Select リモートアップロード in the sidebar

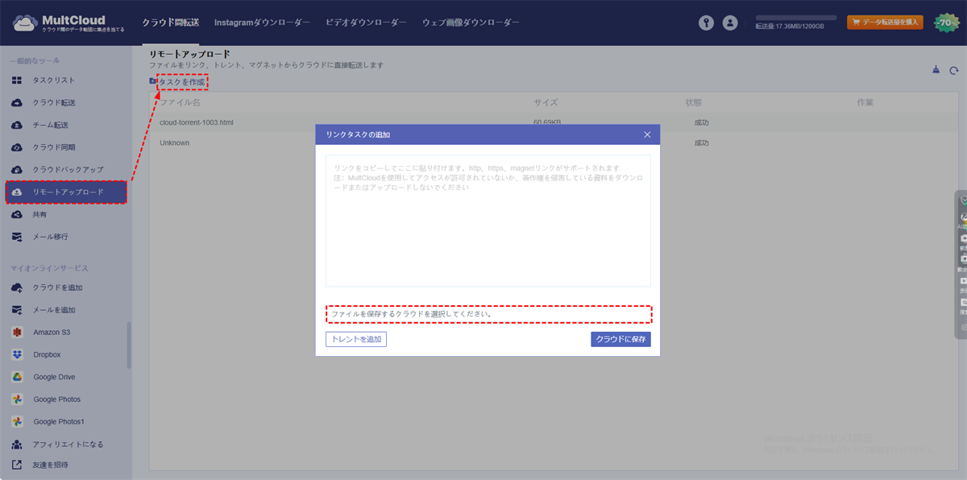click(x=68, y=192)
